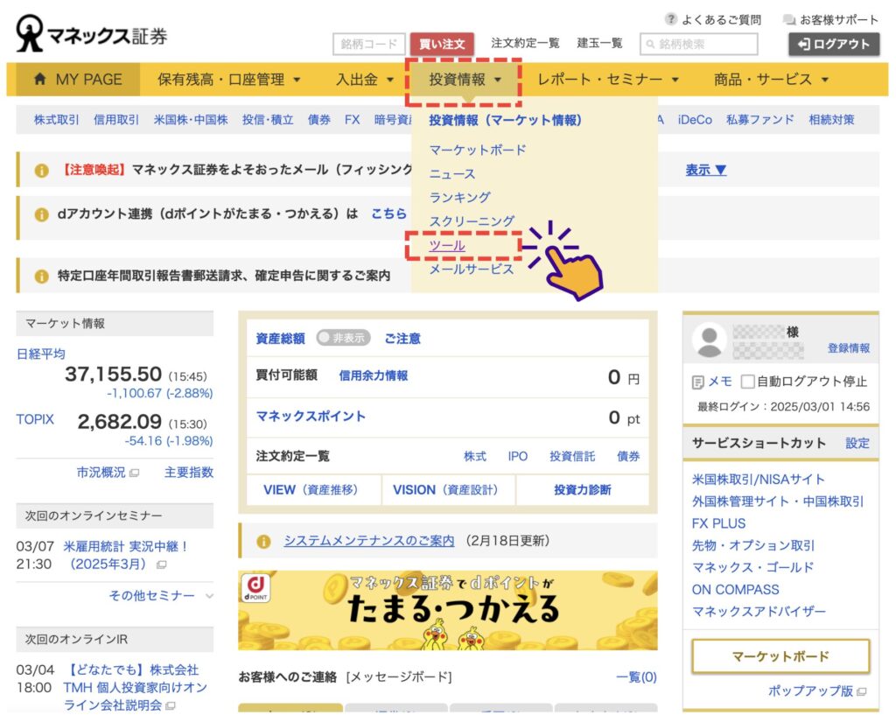Screen dimensions: 896x722
Task: Click the お客様サポート speech bubble icon
Action: 788,20
